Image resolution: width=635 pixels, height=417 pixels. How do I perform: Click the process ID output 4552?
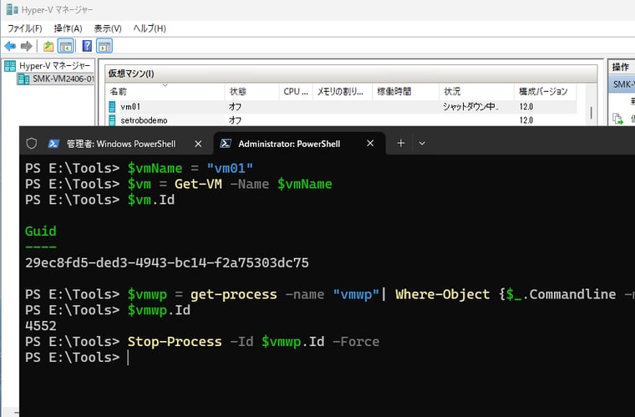pos(40,326)
